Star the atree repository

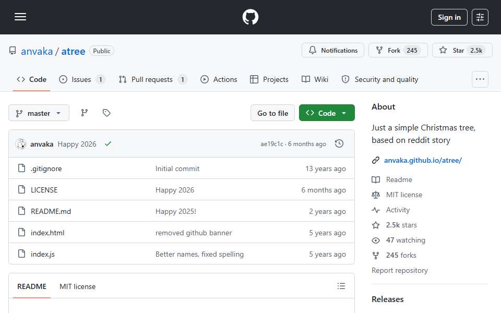coord(462,50)
